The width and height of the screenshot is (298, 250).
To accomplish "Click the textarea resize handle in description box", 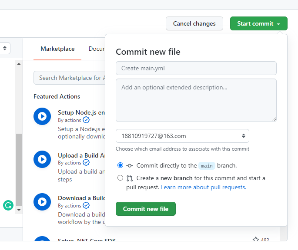I will point(274,119).
